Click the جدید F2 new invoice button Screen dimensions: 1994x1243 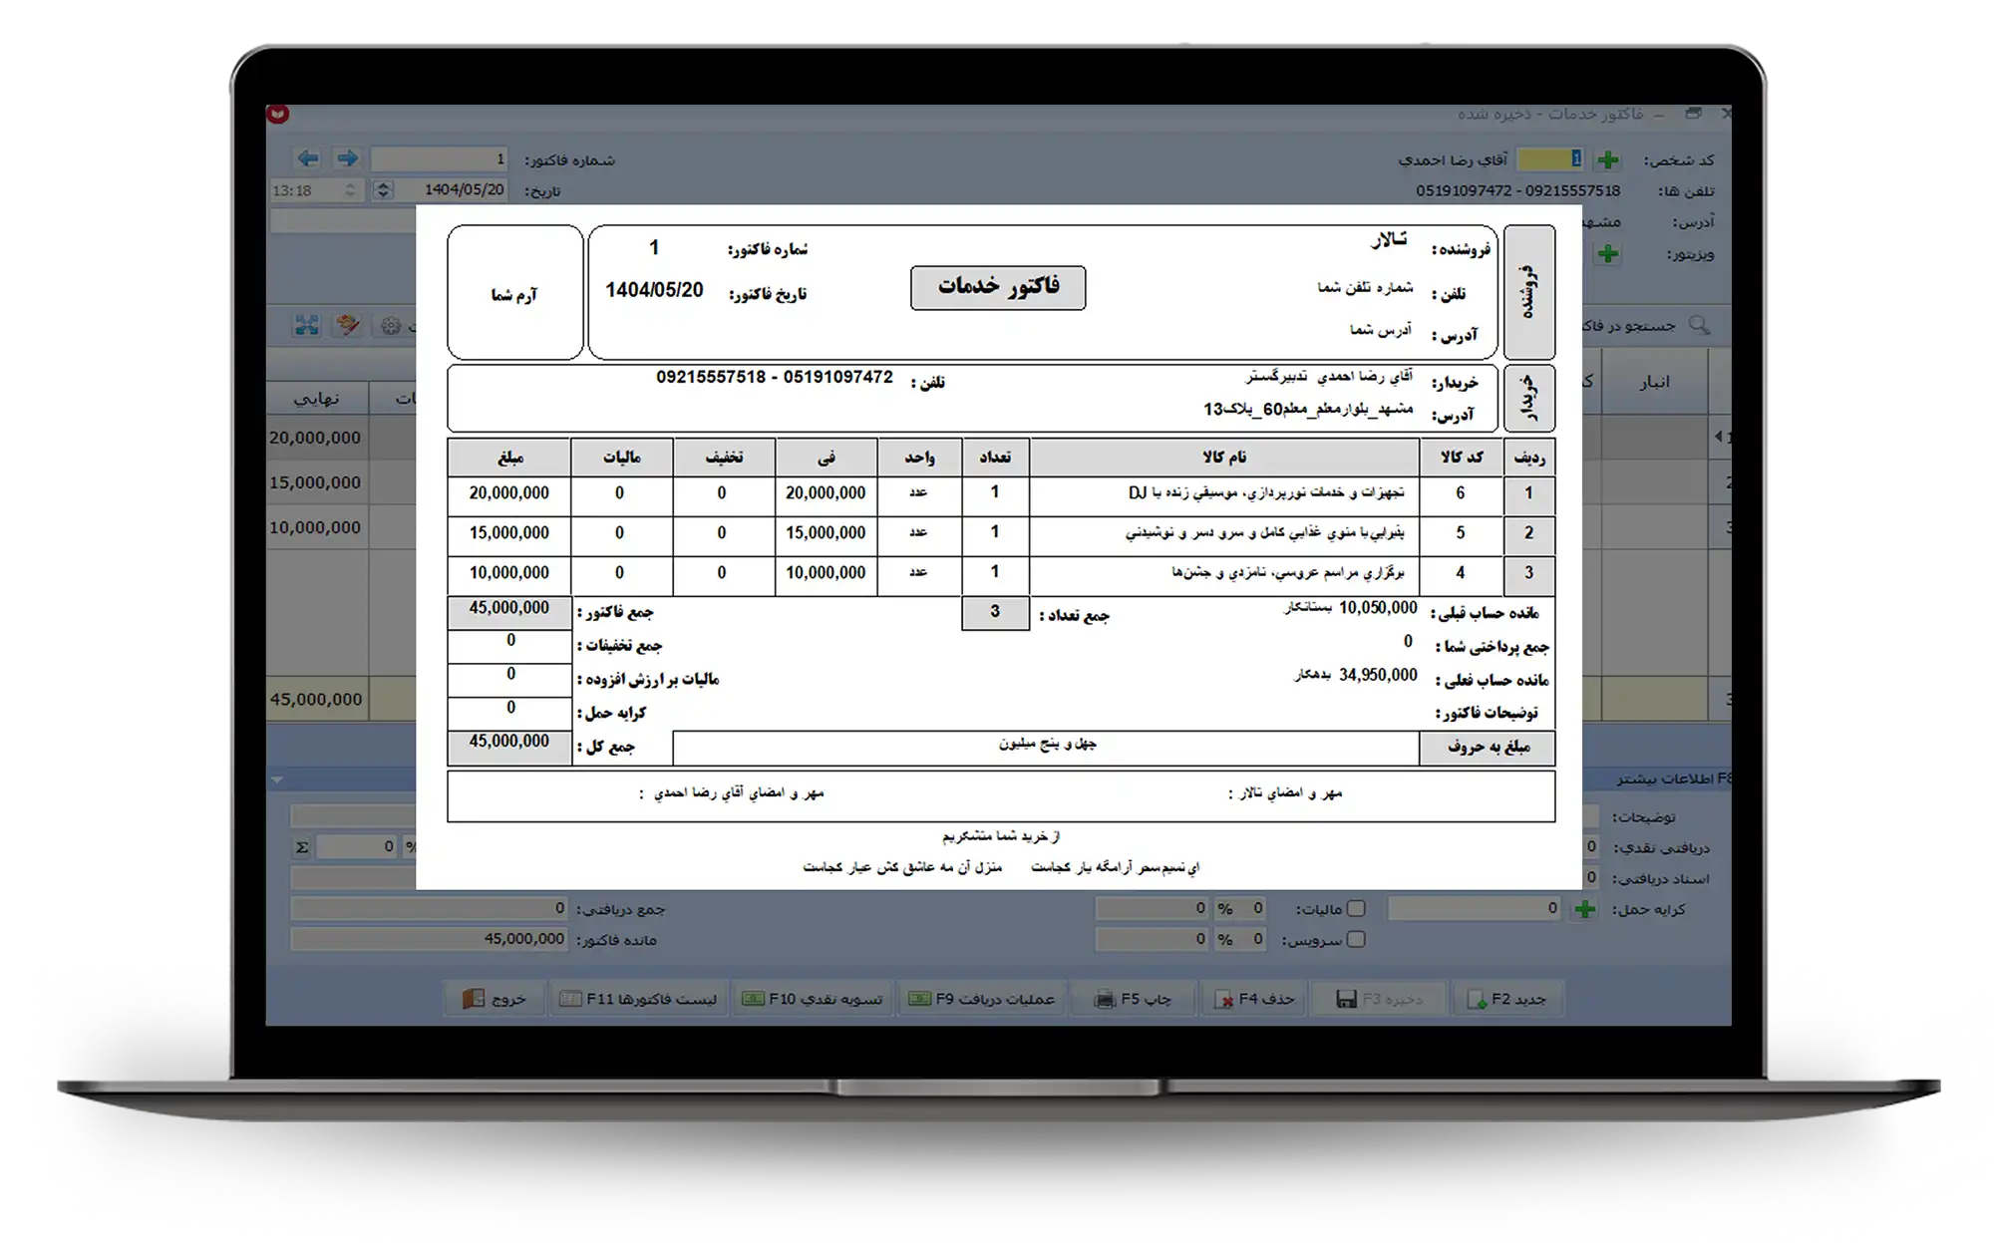tap(1507, 999)
